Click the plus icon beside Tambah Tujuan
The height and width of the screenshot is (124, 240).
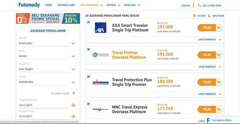click(73, 93)
